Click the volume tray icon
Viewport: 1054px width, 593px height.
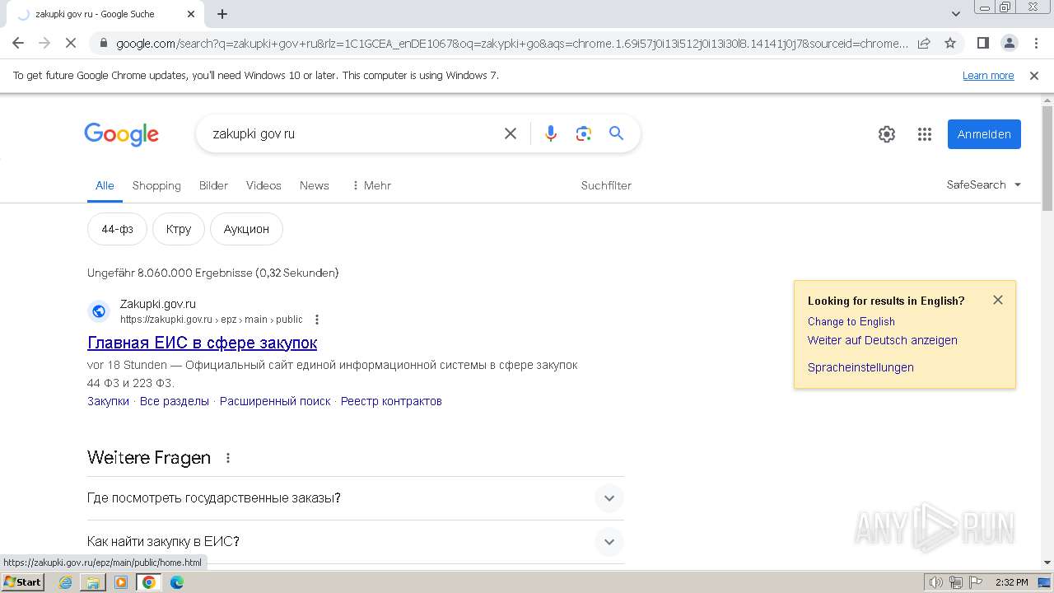pyautogui.click(x=936, y=582)
